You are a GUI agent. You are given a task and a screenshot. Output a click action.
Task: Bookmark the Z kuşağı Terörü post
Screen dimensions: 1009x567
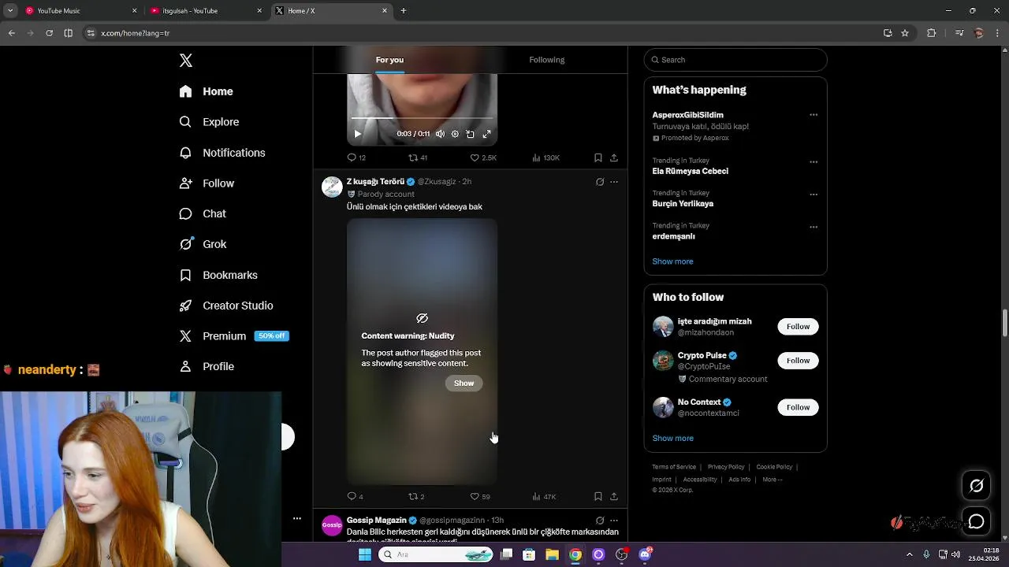pyautogui.click(x=598, y=496)
